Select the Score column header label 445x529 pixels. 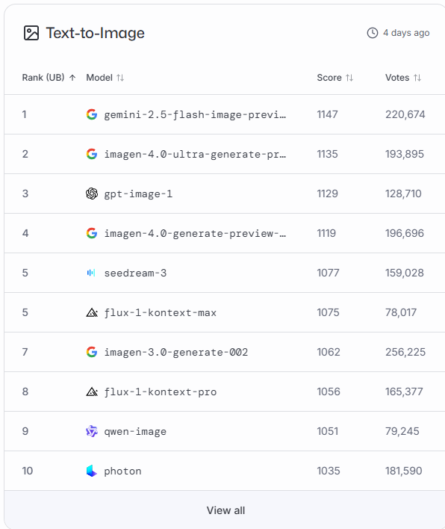click(x=329, y=78)
